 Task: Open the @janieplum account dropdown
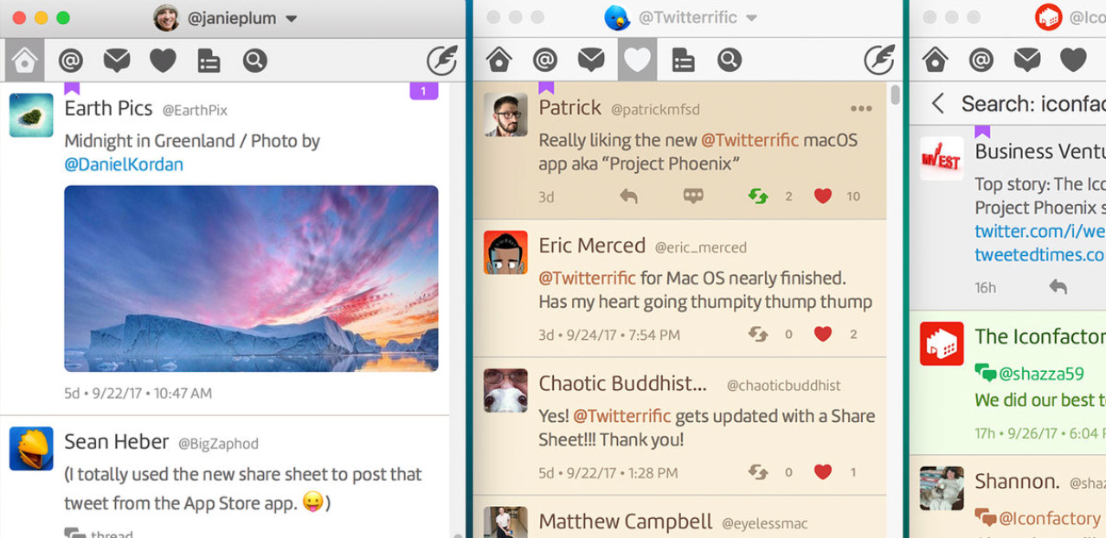click(x=292, y=18)
